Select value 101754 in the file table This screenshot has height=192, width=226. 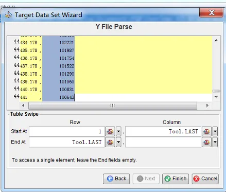coord(67,58)
